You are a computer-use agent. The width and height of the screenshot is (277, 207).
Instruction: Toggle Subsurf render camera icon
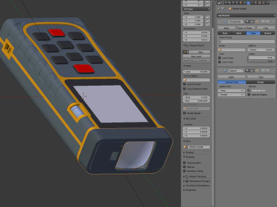pos(247,71)
